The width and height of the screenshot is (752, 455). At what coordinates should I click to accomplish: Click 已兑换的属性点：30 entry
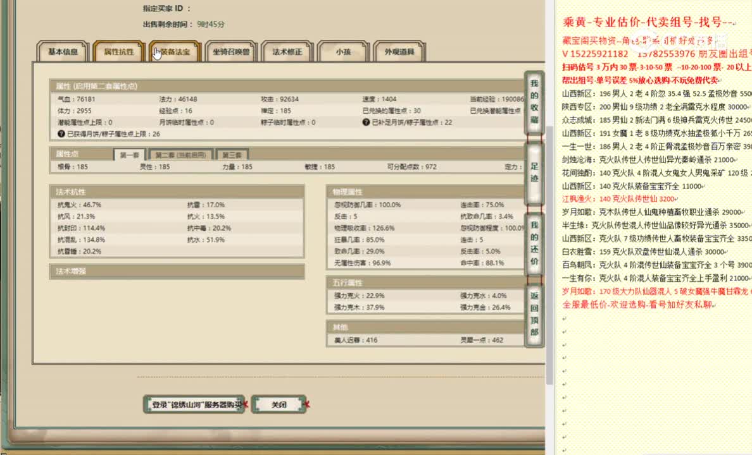tap(391, 111)
